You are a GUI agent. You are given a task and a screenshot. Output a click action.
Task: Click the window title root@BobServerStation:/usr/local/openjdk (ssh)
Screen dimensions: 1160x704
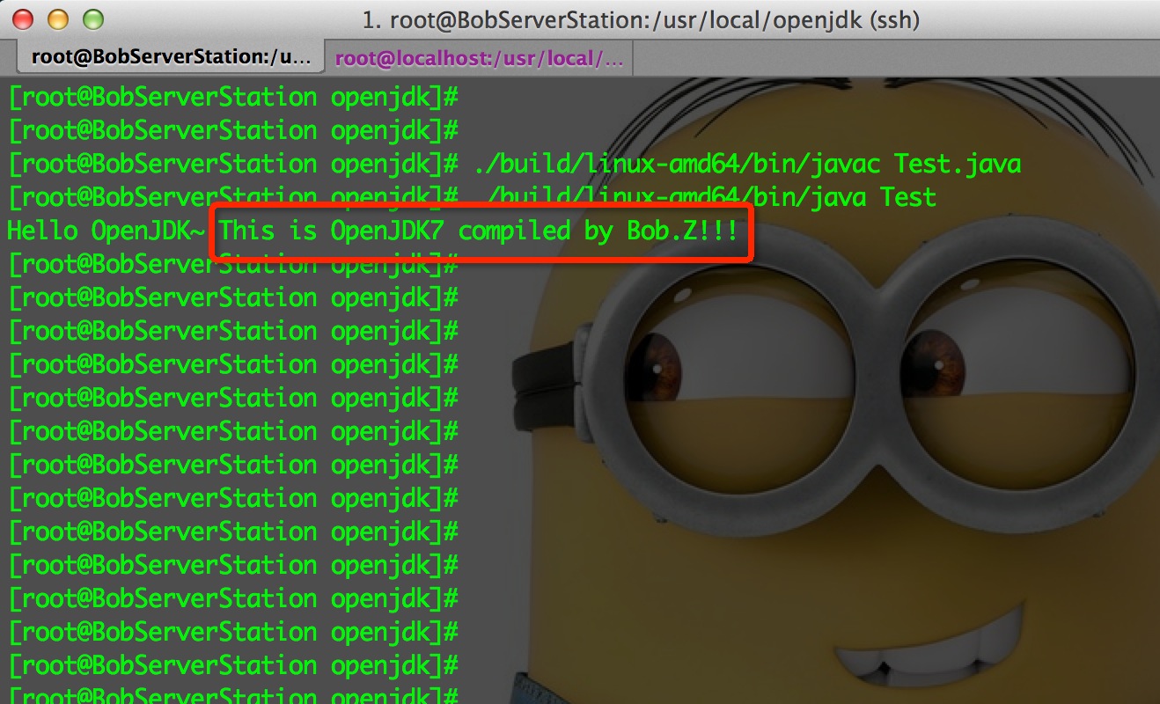[x=641, y=19]
